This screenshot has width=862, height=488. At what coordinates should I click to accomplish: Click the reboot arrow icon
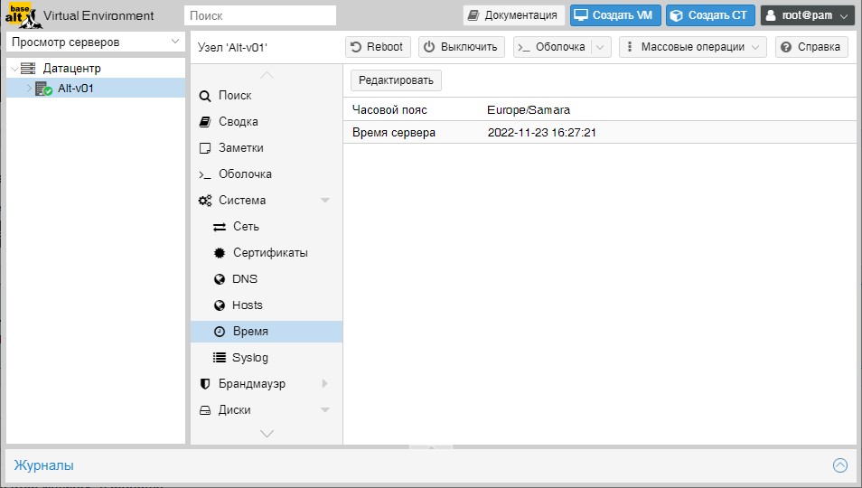tap(356, 47)
